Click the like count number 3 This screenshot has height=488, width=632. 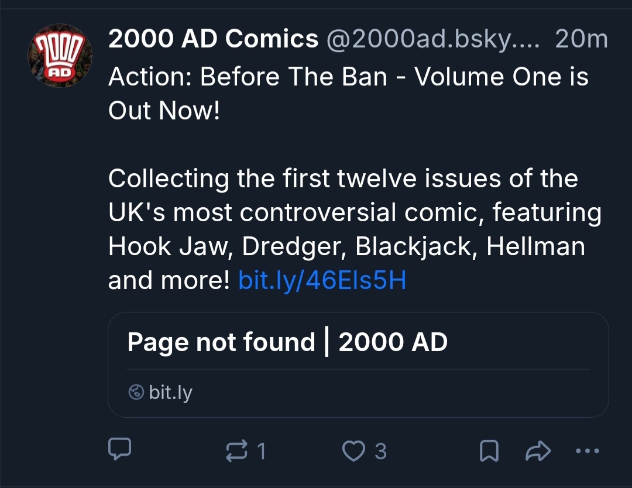point(380,451)
